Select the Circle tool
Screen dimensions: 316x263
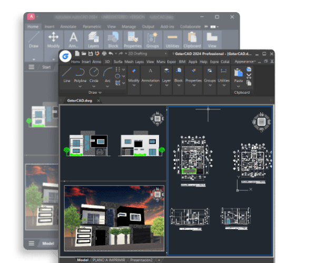pos(94,75)
